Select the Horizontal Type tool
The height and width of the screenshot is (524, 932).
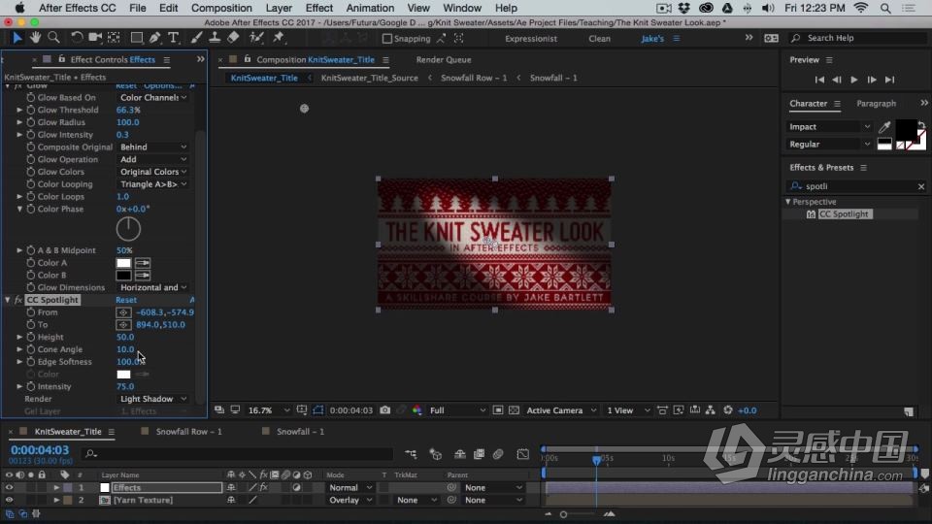tap(174, 38)
